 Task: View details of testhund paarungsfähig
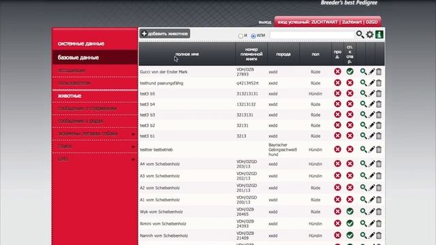point(363,83)
